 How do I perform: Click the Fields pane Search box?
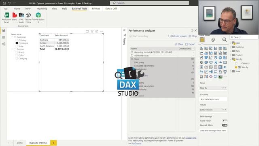click(x=244, y=37)
